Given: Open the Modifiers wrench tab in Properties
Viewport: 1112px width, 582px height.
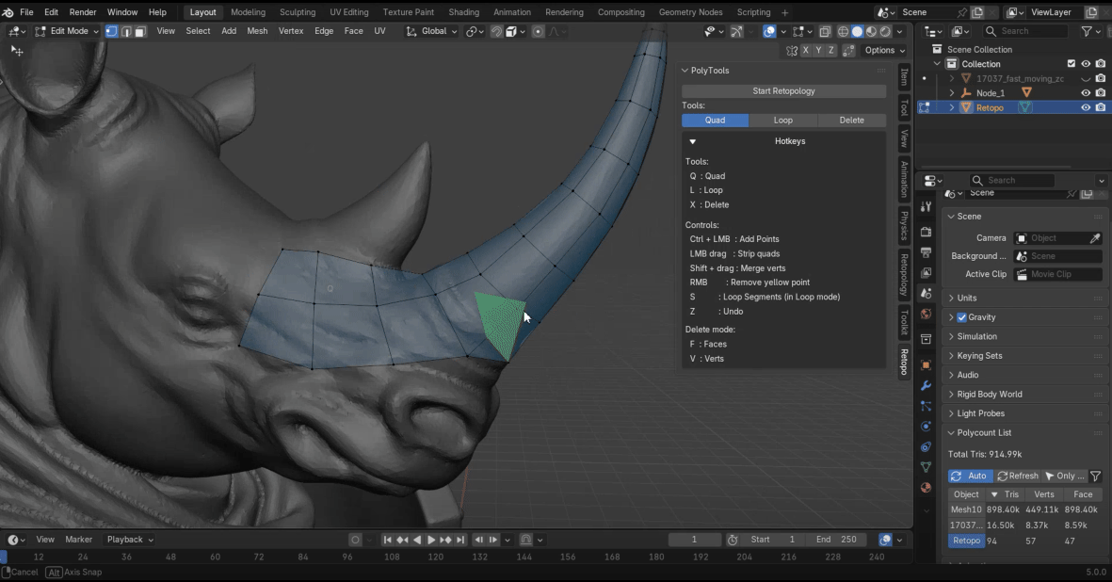Looking at the screenshot, I should [927, 386].
